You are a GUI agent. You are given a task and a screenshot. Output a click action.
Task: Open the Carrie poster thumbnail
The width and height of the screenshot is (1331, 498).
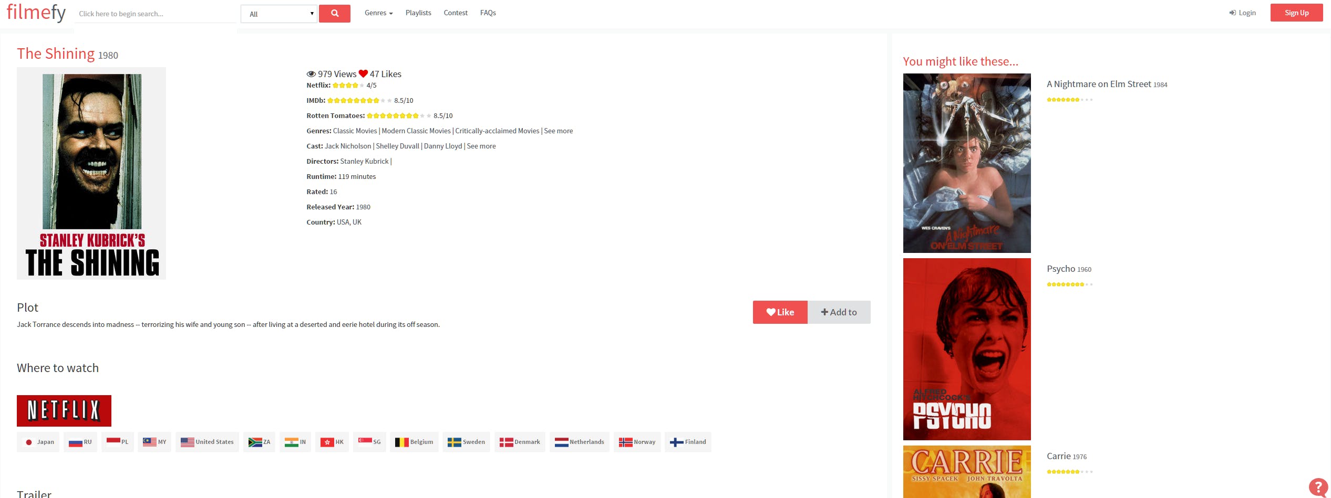(967, 472)
